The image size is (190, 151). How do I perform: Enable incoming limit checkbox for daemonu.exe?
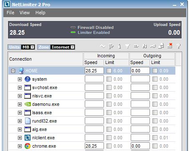click(109, 104)
